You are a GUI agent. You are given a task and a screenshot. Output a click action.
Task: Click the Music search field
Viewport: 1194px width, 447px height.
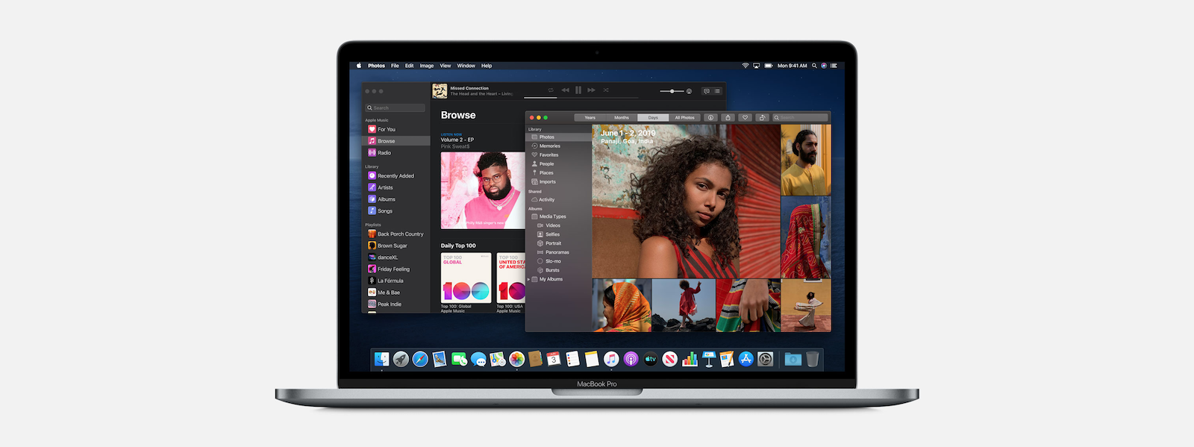click(396, 108)
